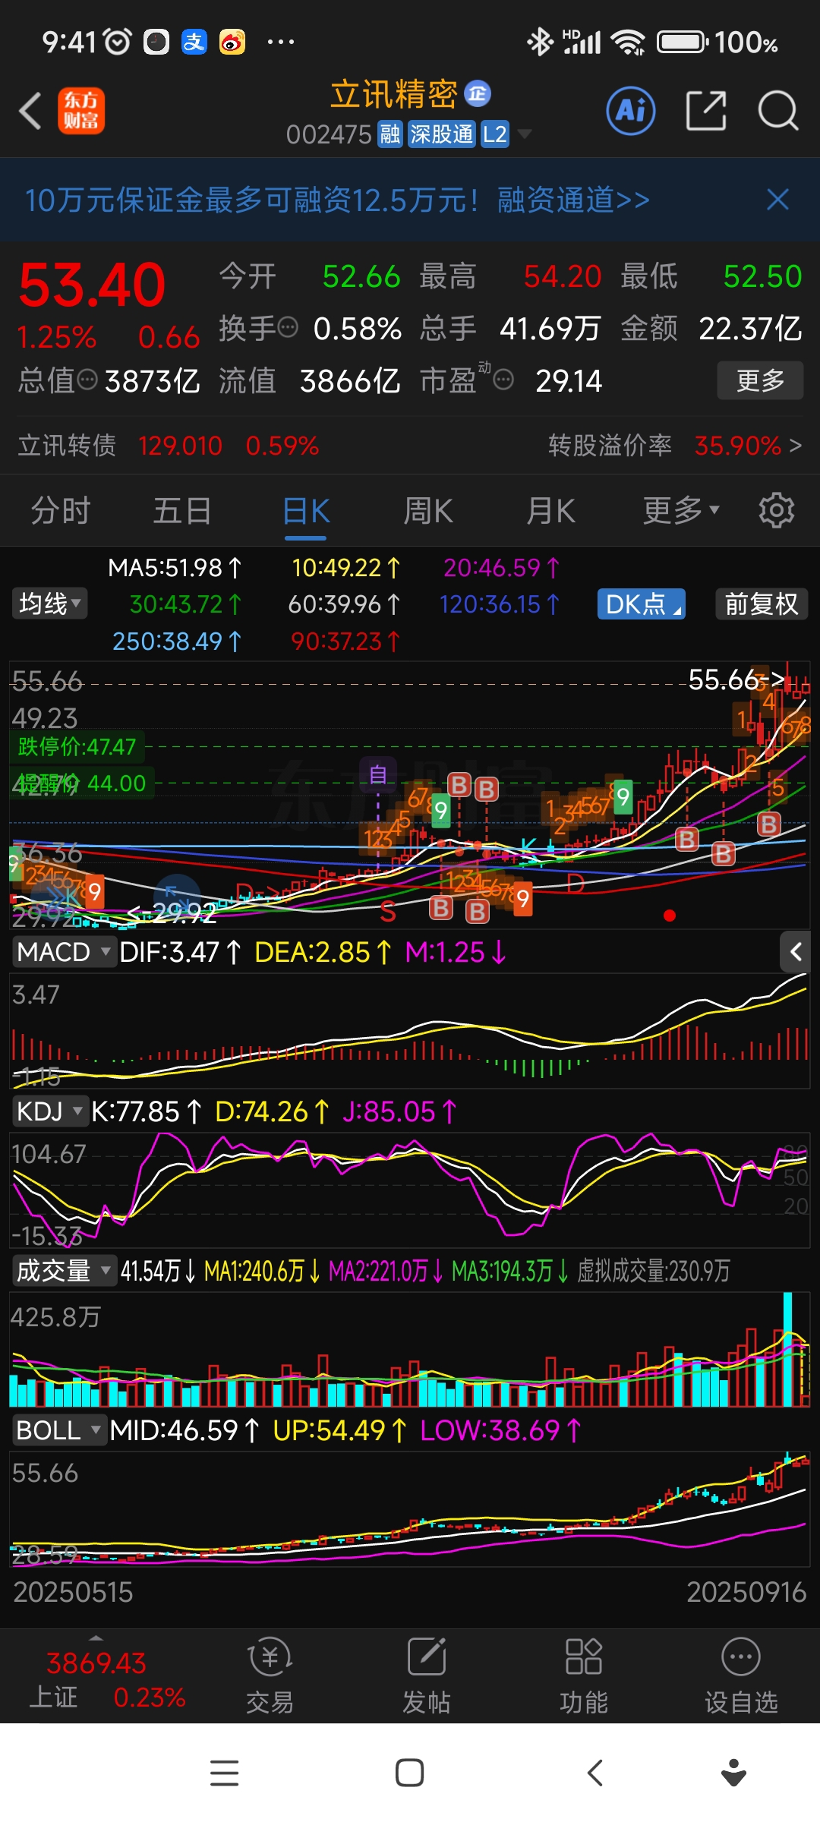
Task: Switch to 周K chart tab
Action: (x=428, y=510)
